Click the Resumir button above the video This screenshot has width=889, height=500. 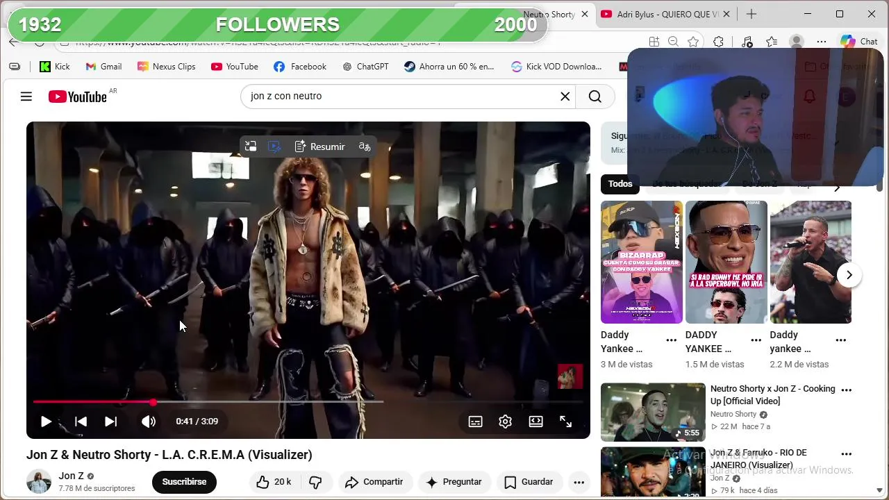[319, 147]
